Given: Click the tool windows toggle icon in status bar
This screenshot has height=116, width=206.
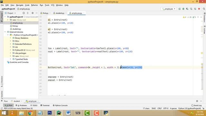Looking at the screenshot, I should pos(2,109).
